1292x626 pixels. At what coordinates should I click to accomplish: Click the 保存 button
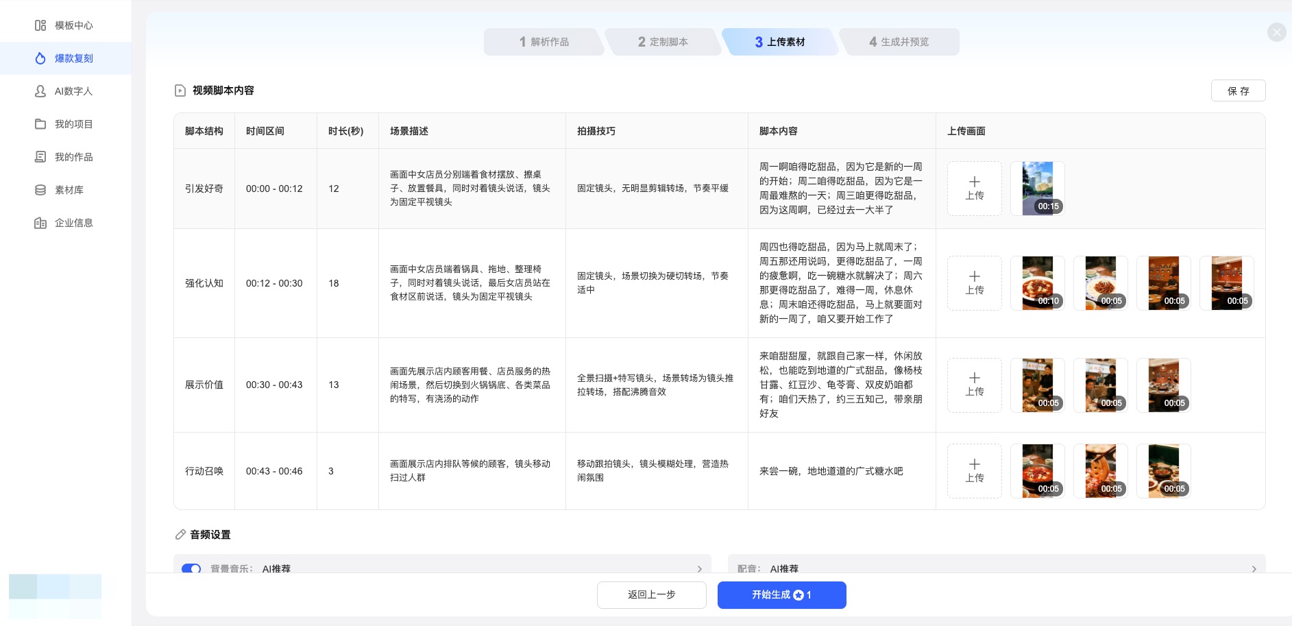pos(1238,91)
